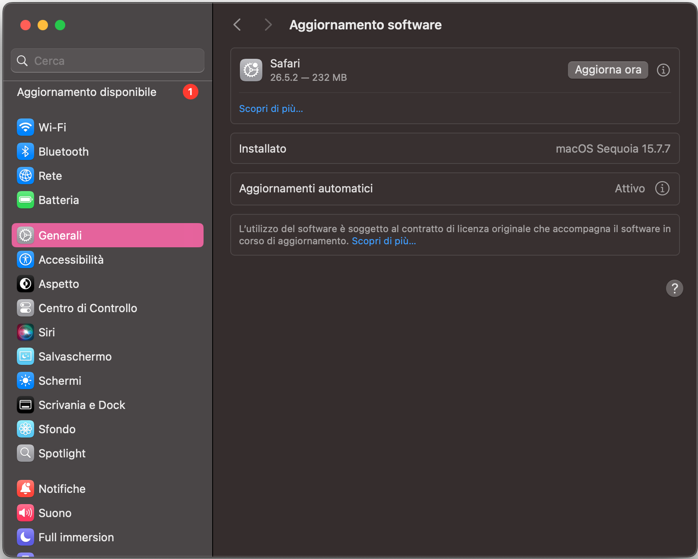The width and height of the screenshot is (698, 559).
Task: Go back with left chevron
Action: 237,25
